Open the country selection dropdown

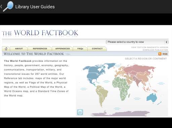point(137,42)
